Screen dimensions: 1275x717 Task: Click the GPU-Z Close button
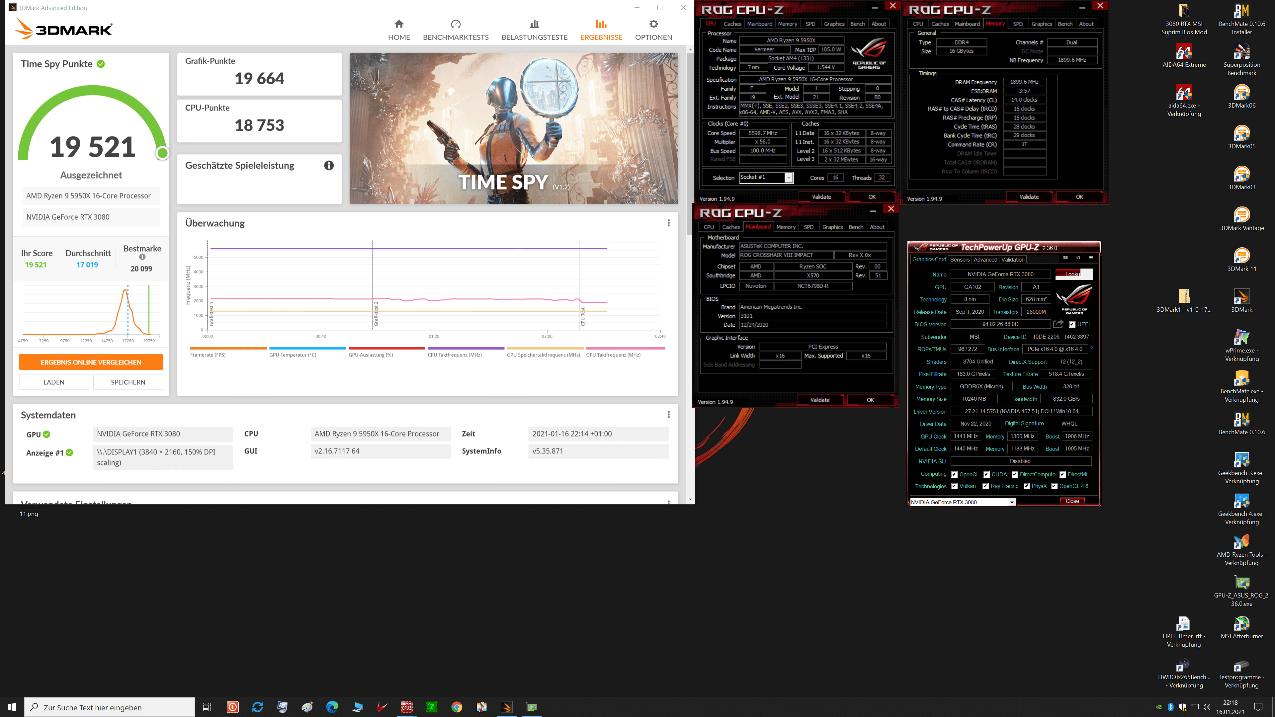point(1072,501)
